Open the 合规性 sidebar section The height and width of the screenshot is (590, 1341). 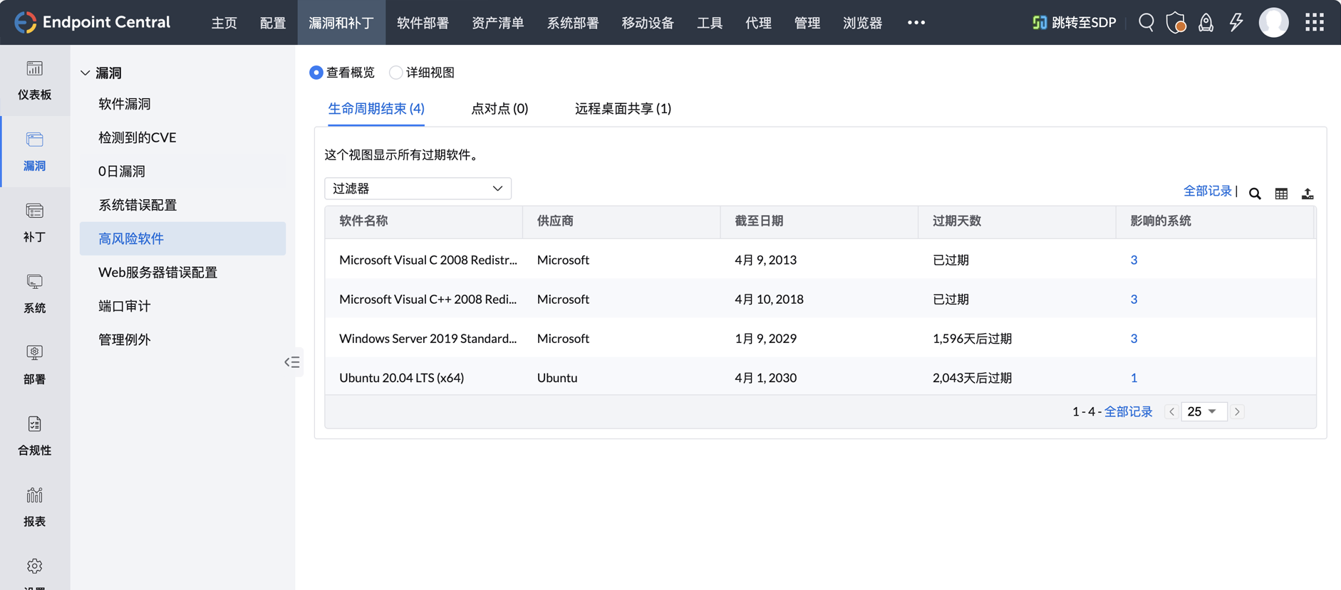pyautogui.click(x=34, y=436)
